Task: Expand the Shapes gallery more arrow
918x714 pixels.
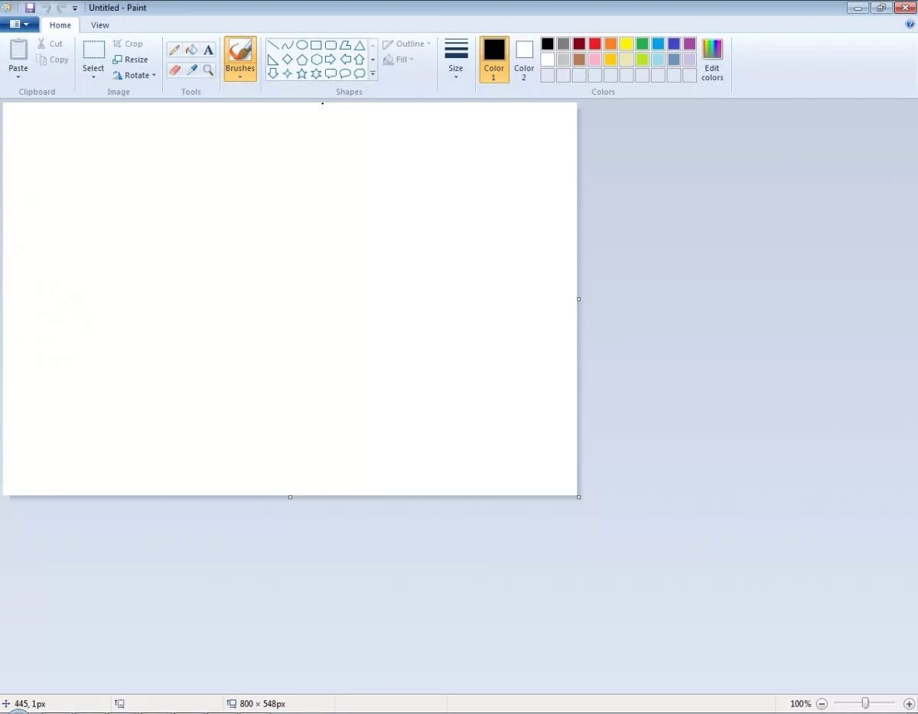Action: click(x=373, y=74)
